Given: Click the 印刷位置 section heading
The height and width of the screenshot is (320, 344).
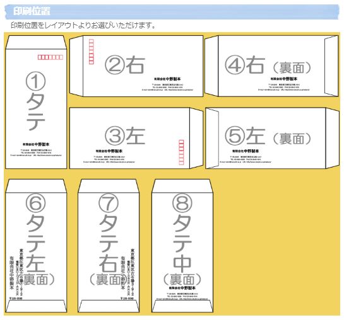Looking at the screenshot, I should pos(32,11).
